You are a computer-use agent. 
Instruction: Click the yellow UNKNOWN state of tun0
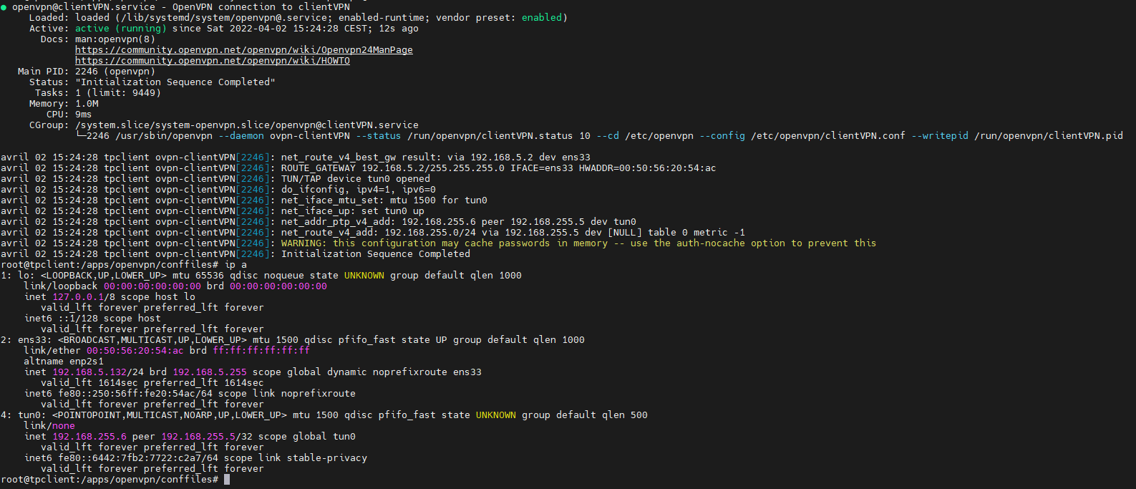click(496, 415)
